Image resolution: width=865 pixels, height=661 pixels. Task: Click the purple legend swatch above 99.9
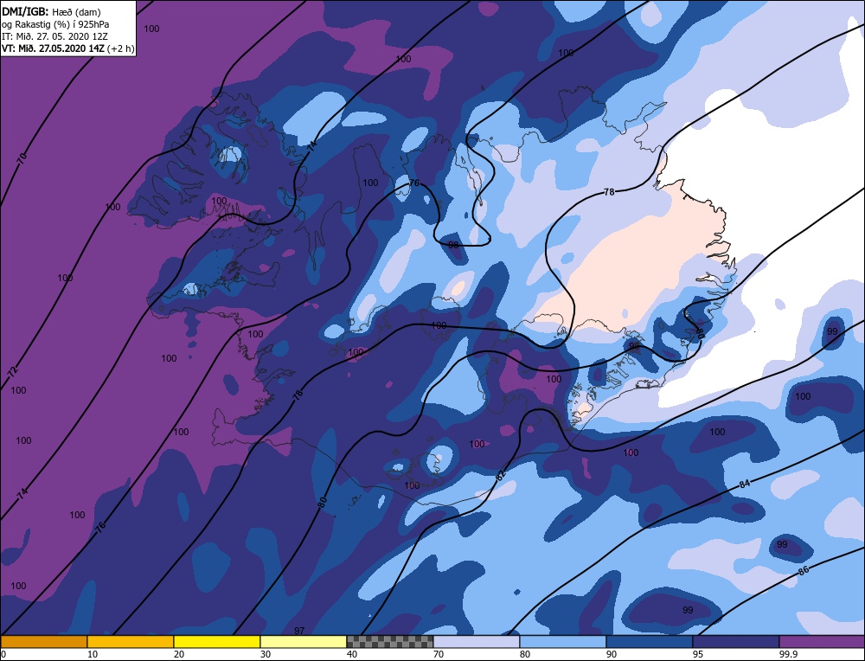[x=822, y=641]
